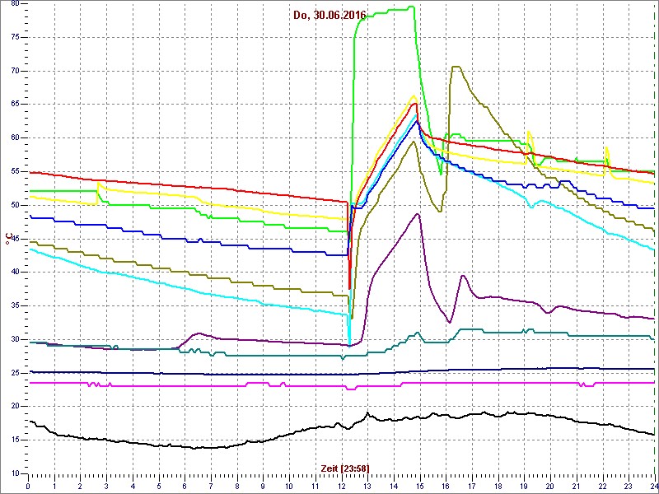Click hour '16' on the time axis
The height and width of the screenshot is (494, 659).
pos(446,486)
